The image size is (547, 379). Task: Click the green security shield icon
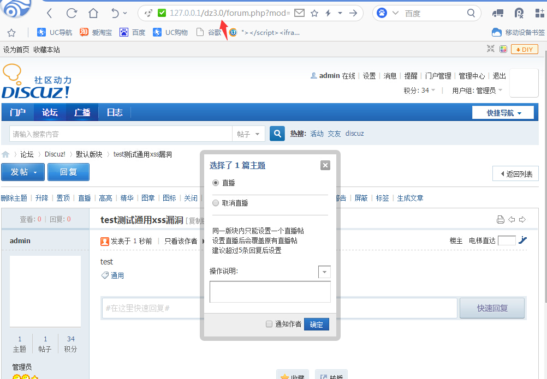click(162, 13)
